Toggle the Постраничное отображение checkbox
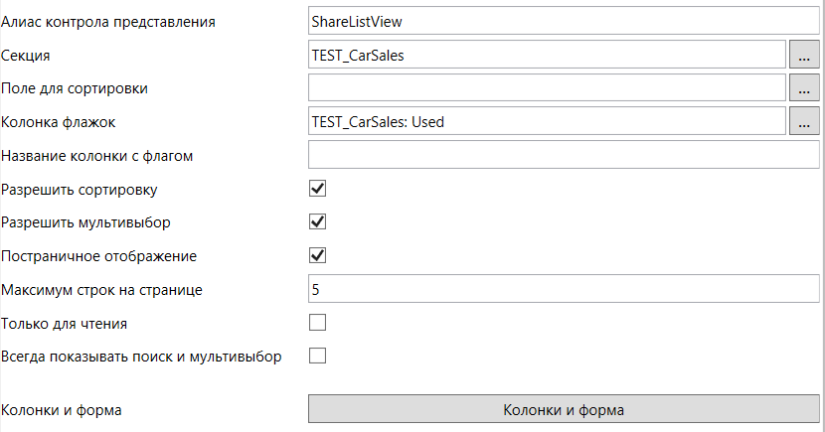The width and height of the screenshot is (825, 432). tap(318, 255)
